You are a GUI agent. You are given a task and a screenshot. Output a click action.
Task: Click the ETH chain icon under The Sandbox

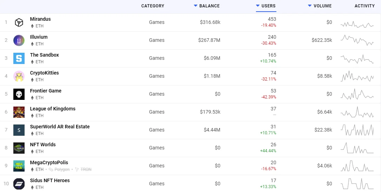coord(32,62)
